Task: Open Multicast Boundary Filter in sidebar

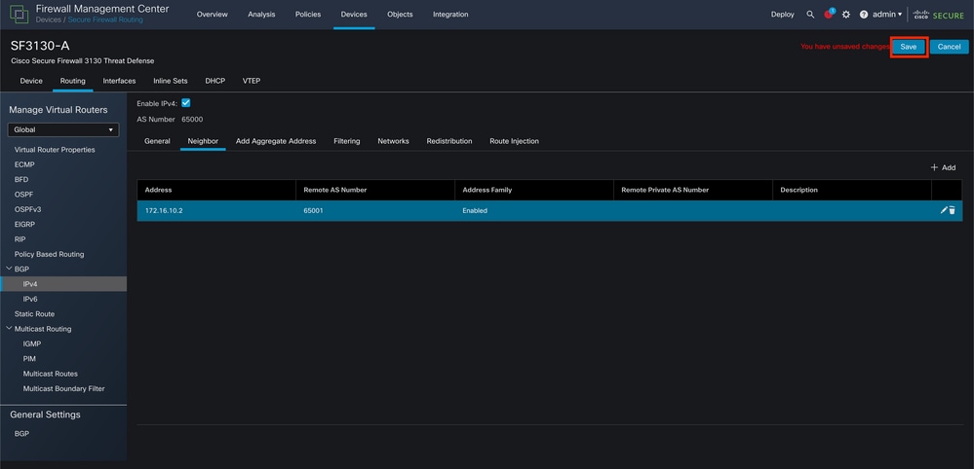Action: pos(64,389)
